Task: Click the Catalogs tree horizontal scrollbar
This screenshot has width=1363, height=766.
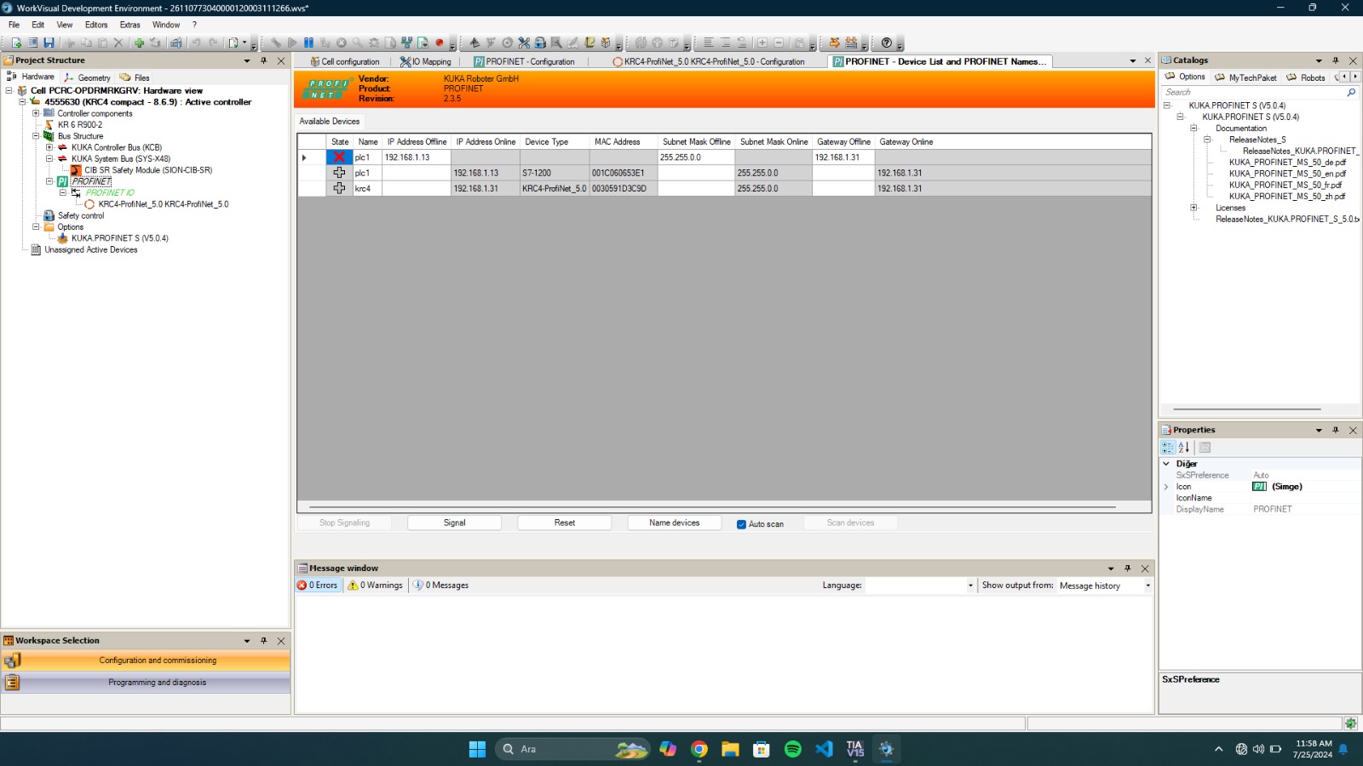Action: (1247, 409)
